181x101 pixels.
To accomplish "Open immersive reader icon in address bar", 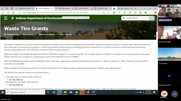I will (x=104, y=12).
